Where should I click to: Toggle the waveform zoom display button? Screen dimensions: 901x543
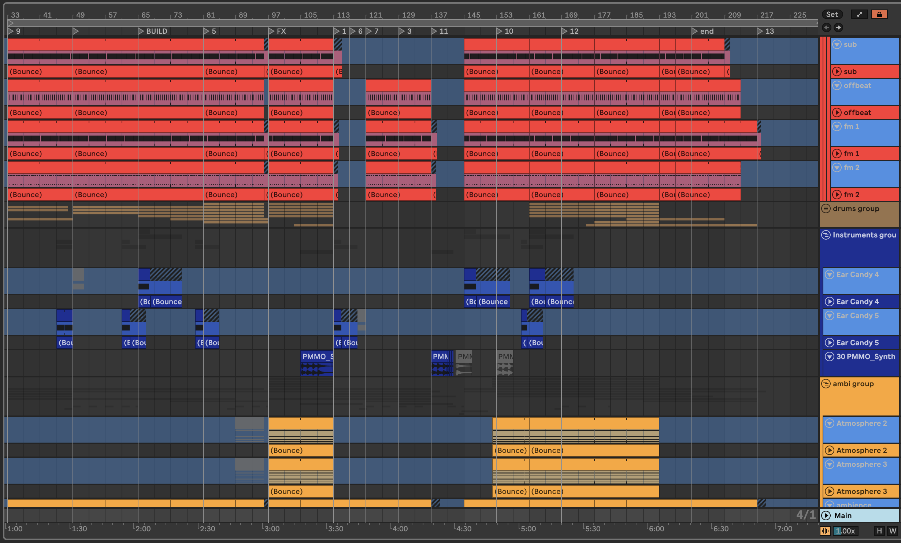coord(825,531)
